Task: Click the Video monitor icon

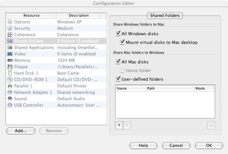Action: coord(10,54)
